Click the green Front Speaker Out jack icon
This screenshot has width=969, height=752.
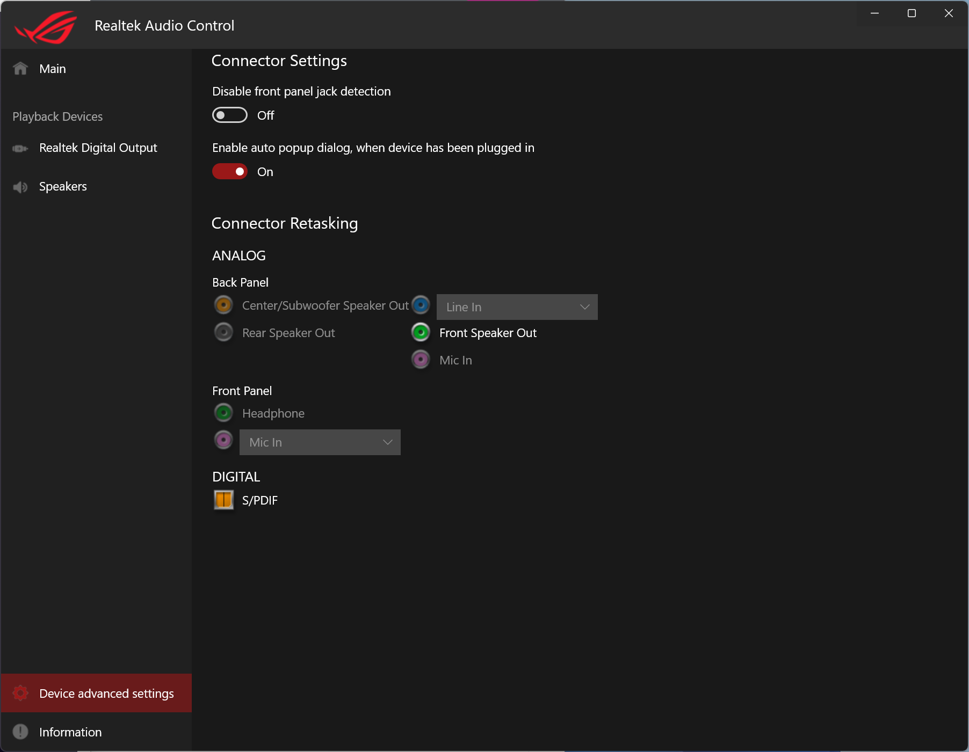tap(421, 332)
